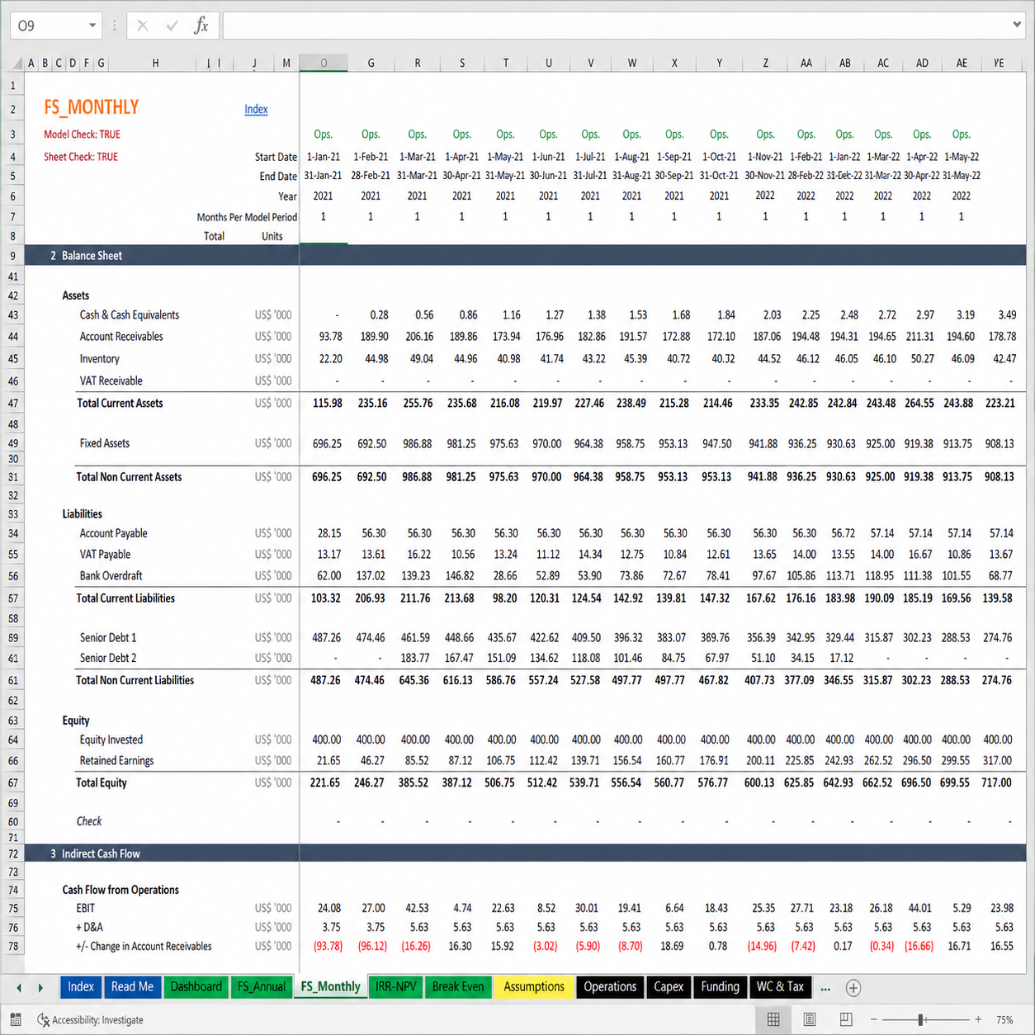The height and width of the screenshot is (1035, 1035).
Task: Click the 31-Jan-21 end date cell
Action: 323,176
